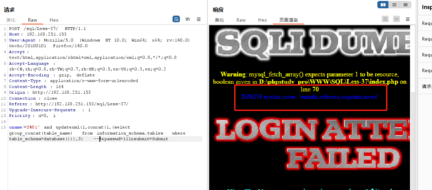
Task: Expand the 请求 row in Inspector
Action: (427, 86)
